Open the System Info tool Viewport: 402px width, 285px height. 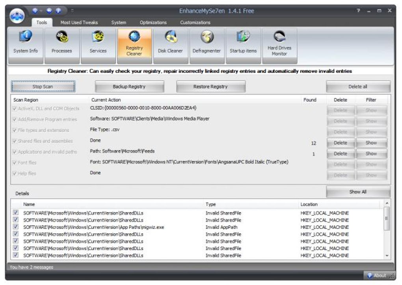click(x=26, y=46)
